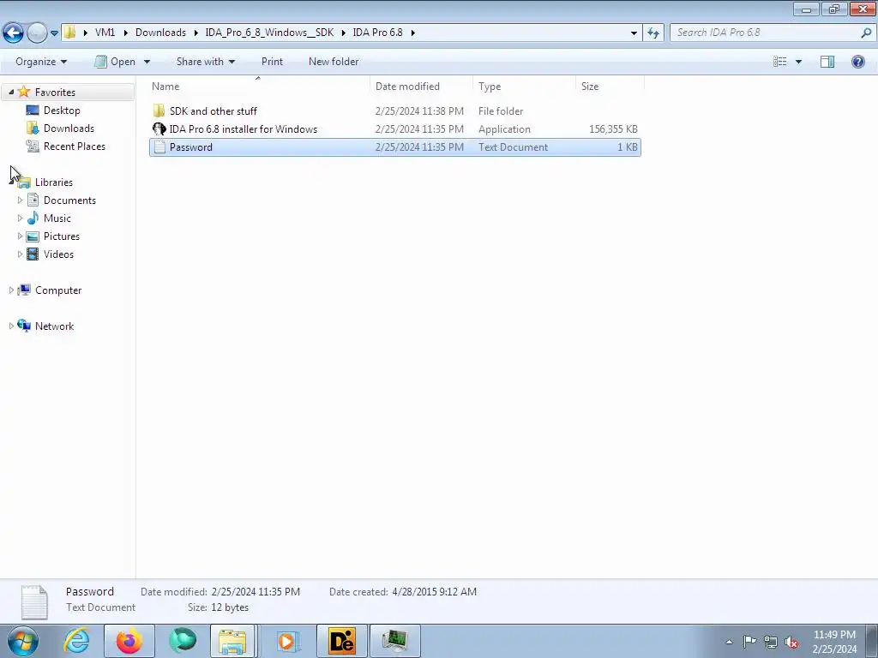Click the muted volume tray icon
Viewport: 878px width, 658px height.
(x=791, y=642)
